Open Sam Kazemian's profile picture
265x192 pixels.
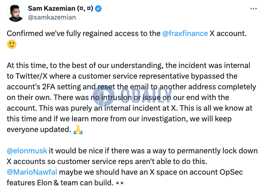coord(15,13)
